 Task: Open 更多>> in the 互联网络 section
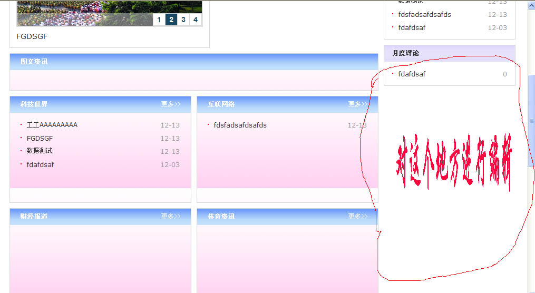pyautogui.click(x=358, y=104)
